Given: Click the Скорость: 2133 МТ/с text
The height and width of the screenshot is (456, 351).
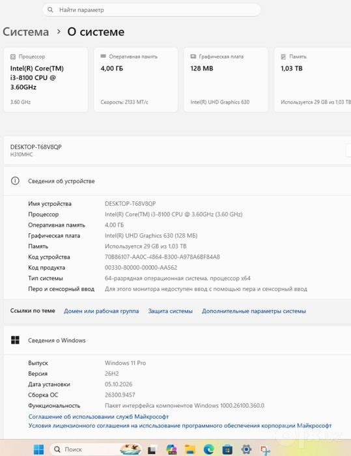Looking at the screenshot, I should coord(124,102).
